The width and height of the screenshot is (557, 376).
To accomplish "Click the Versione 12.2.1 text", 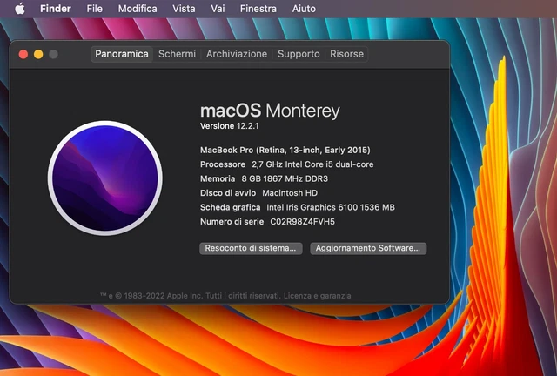I will coord(230,126).
